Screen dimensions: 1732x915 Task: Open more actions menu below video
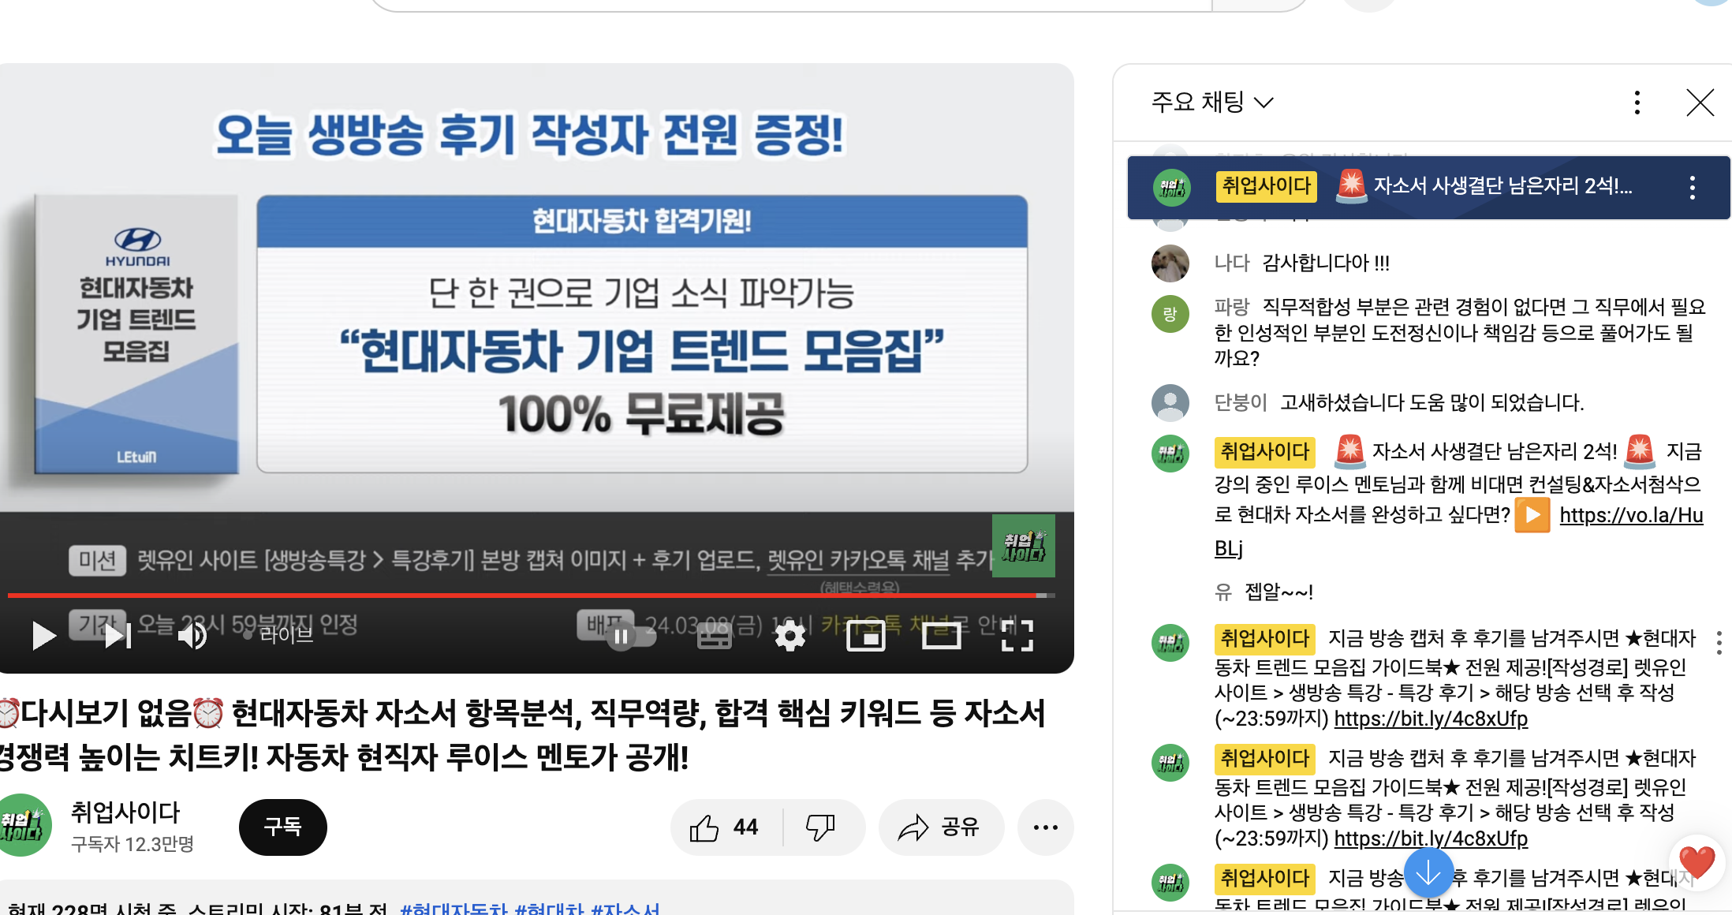coord(1046,827)
